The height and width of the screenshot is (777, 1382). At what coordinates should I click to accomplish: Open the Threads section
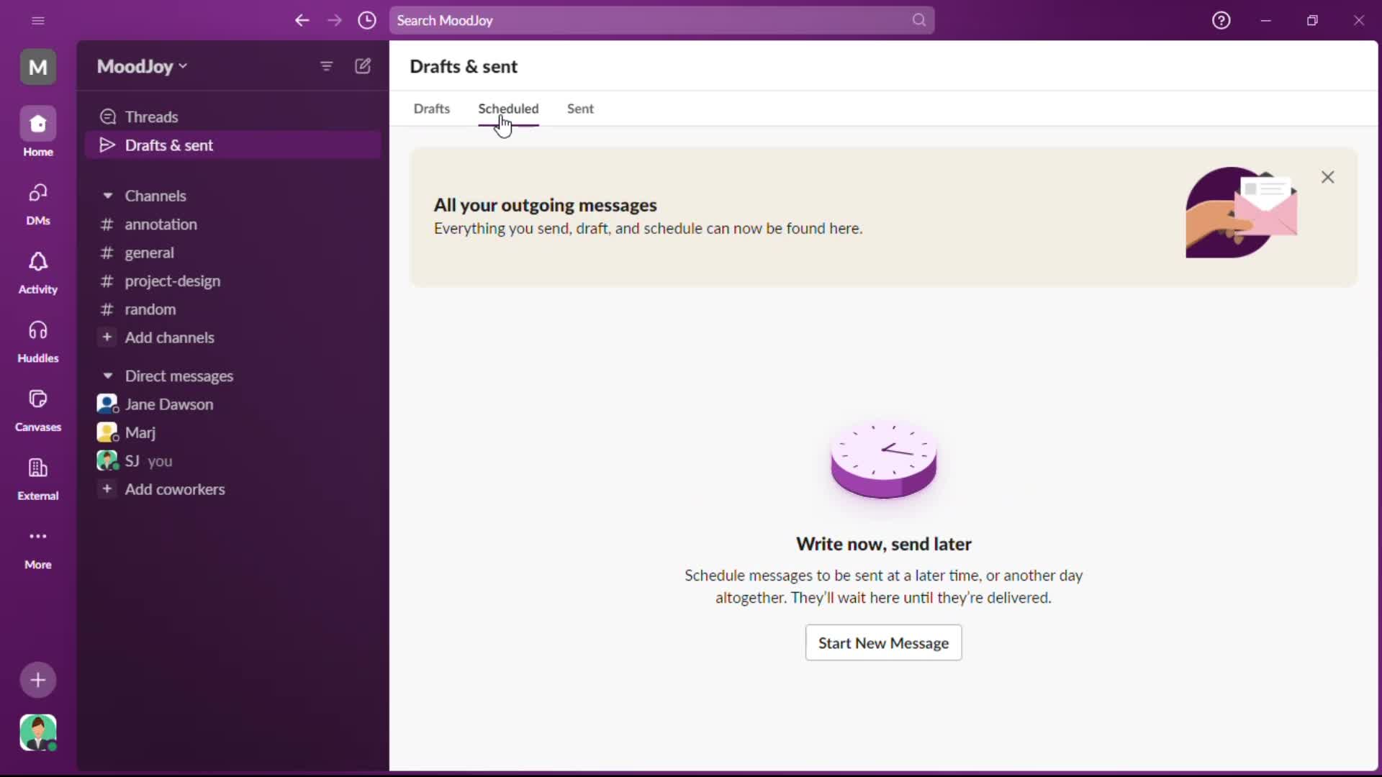click(151, 116)
